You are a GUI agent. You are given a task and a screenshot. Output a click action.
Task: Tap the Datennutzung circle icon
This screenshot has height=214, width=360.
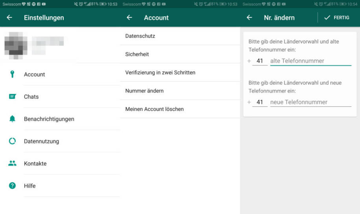(x=12, y=141)
